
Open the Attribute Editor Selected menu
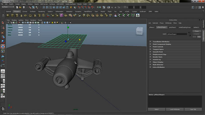tap(155, 23)
